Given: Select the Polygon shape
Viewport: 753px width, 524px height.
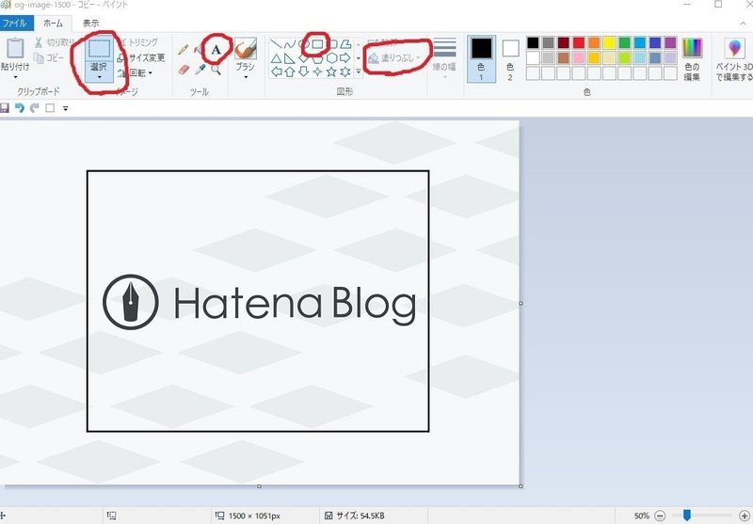Looking at the screenshot, I should [345, 44].
